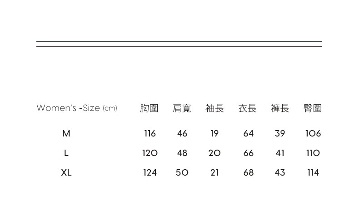Click the 袖長 column header

(x=214, y=108)
